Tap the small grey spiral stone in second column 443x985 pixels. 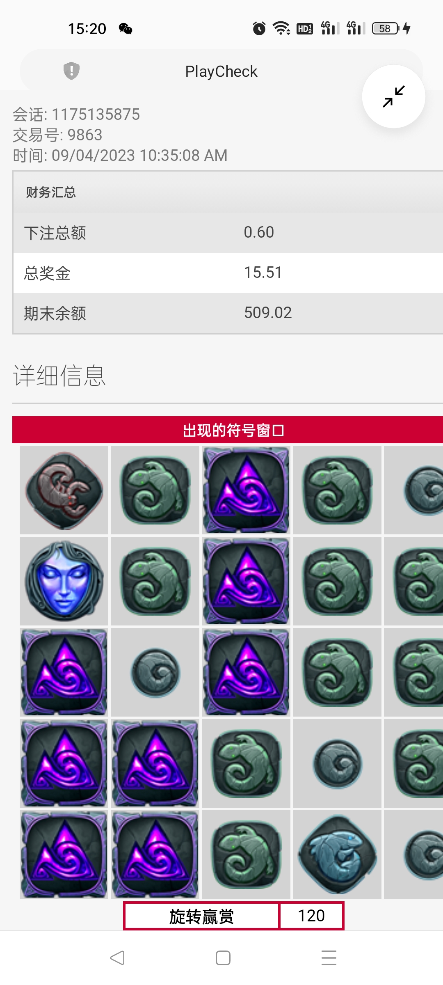click(x=155, y=672)
